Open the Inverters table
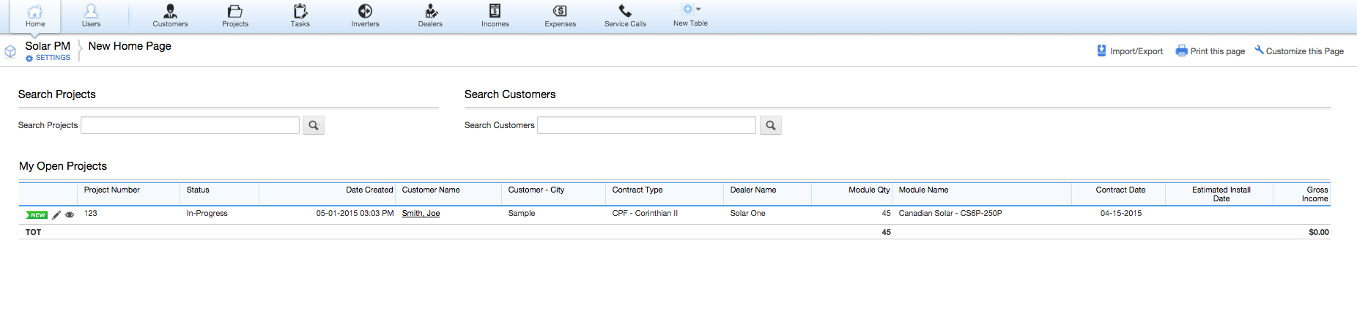The width and height of the screenshot is (1357, 336). (365, 16)
